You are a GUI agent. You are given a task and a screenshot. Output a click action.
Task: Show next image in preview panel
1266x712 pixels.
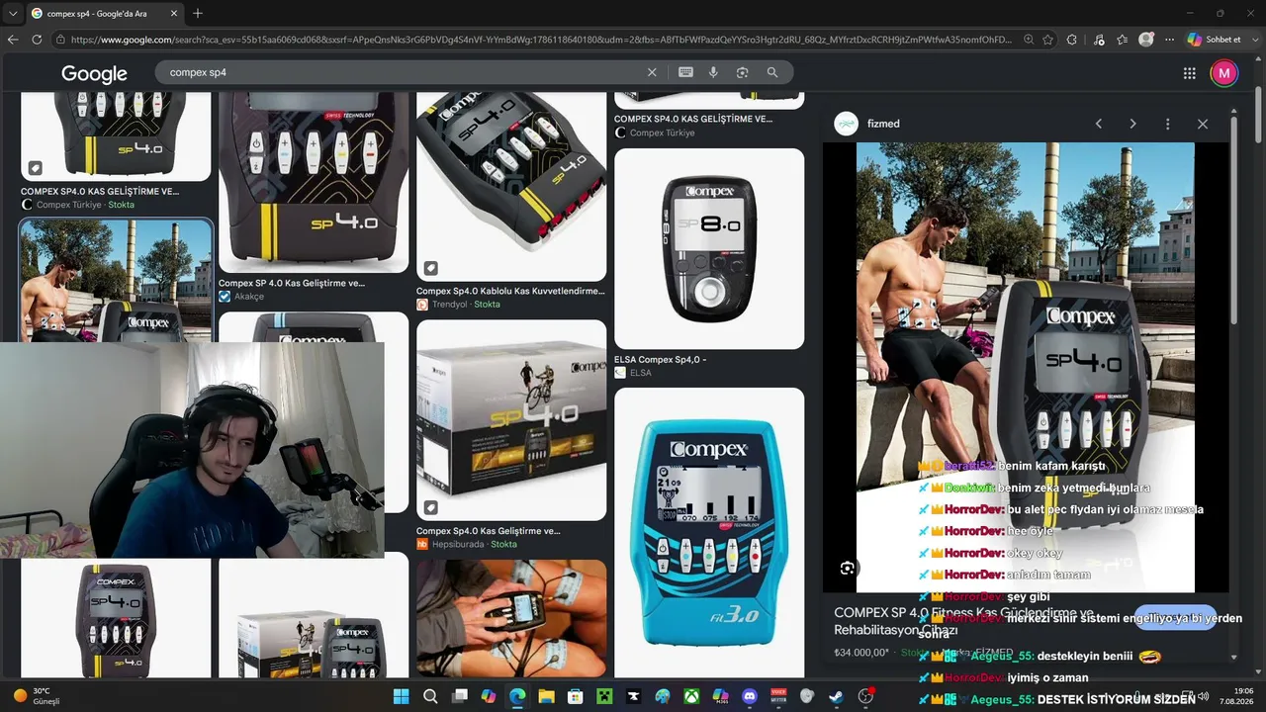1132,124
